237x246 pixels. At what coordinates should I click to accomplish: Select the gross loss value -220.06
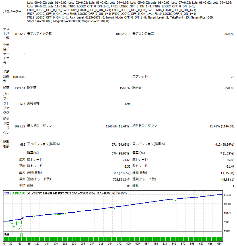[x=229, y=88]
